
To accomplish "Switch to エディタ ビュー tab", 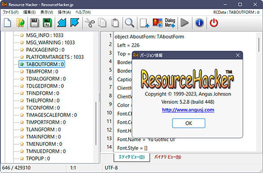I will (x=131, y=157).
